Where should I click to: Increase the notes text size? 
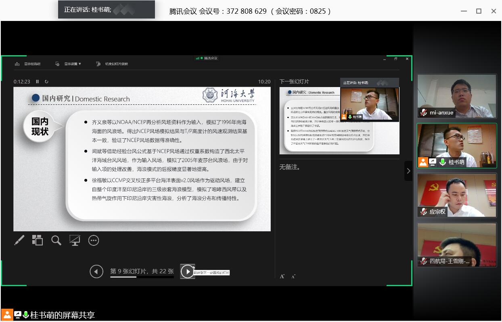point(282,276)
